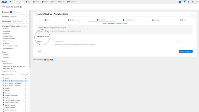Viewport: 199px width, 112px height.
Task: Open the Ideas menu
Action: [53, 2]
